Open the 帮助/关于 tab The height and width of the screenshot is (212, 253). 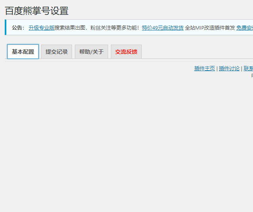[91, 52]
